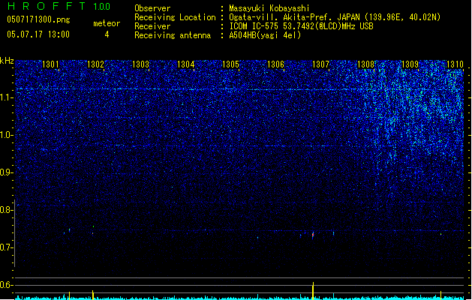
Task: Click the Receiver field label
Action: [152, 26]
